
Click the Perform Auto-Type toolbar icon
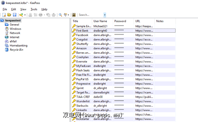click(x=54, y=15)
